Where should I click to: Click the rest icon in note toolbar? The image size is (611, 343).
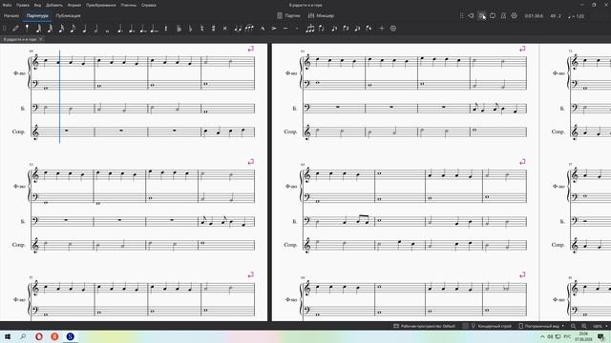click(166, 28)
